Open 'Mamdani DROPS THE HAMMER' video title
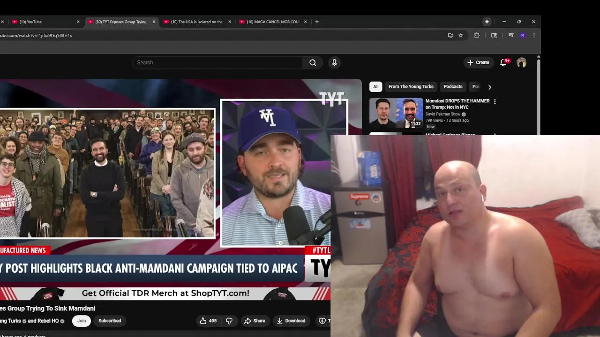 click(457, 104)
